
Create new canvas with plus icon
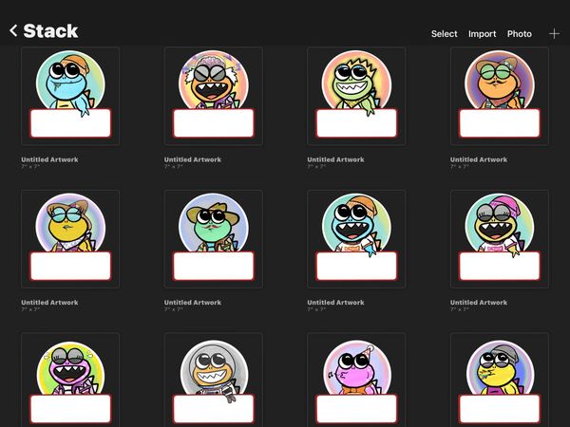[554, 34]
